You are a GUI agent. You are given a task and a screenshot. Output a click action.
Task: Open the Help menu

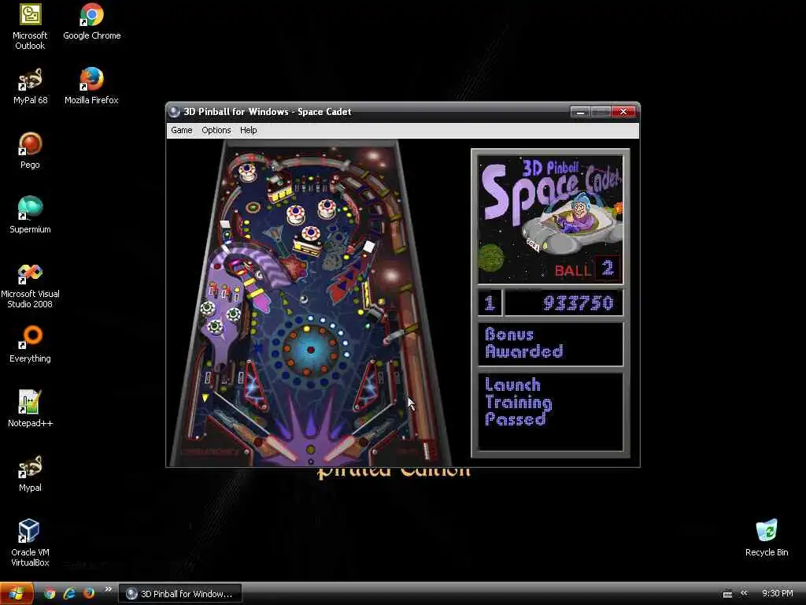[248, 130]
